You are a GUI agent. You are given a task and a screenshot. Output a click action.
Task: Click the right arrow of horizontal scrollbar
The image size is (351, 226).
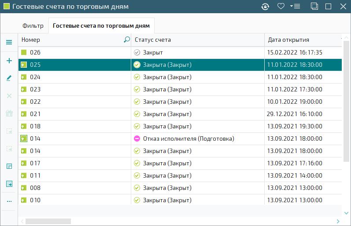[338, 221]
